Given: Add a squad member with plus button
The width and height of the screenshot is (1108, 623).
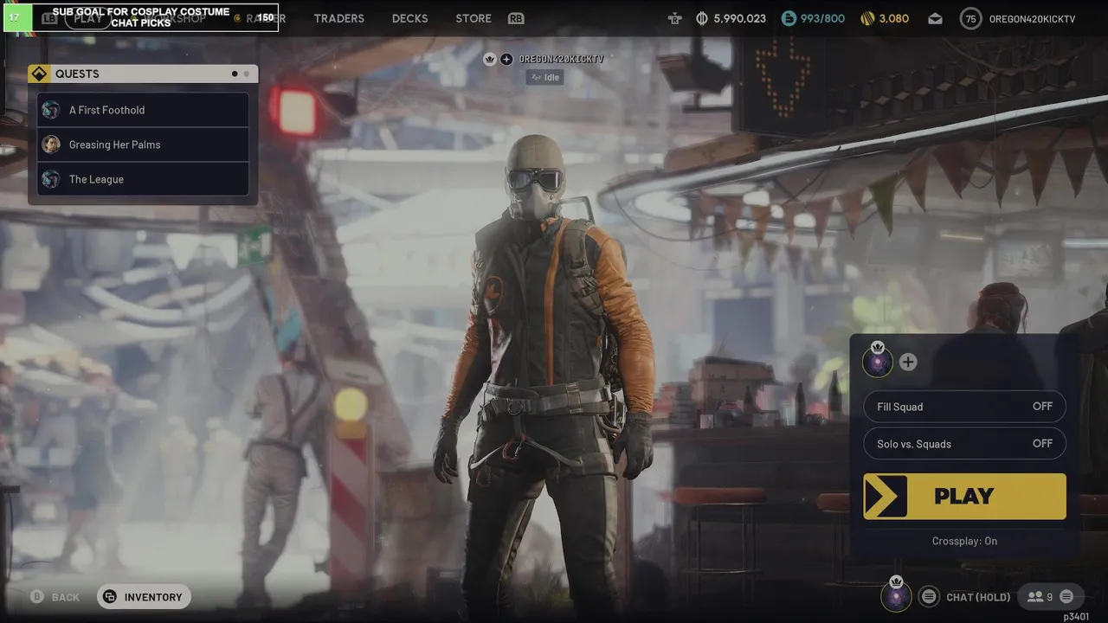Looking at the screenshot, I should click(908, 362).
